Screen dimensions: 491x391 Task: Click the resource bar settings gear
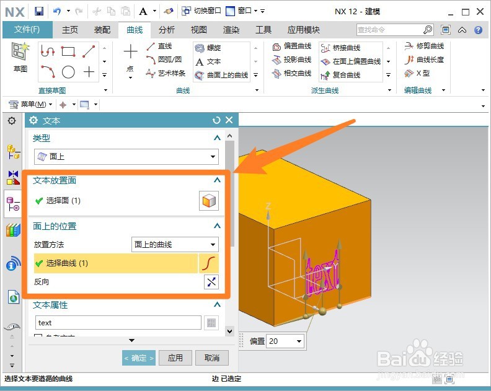point(12,121)
